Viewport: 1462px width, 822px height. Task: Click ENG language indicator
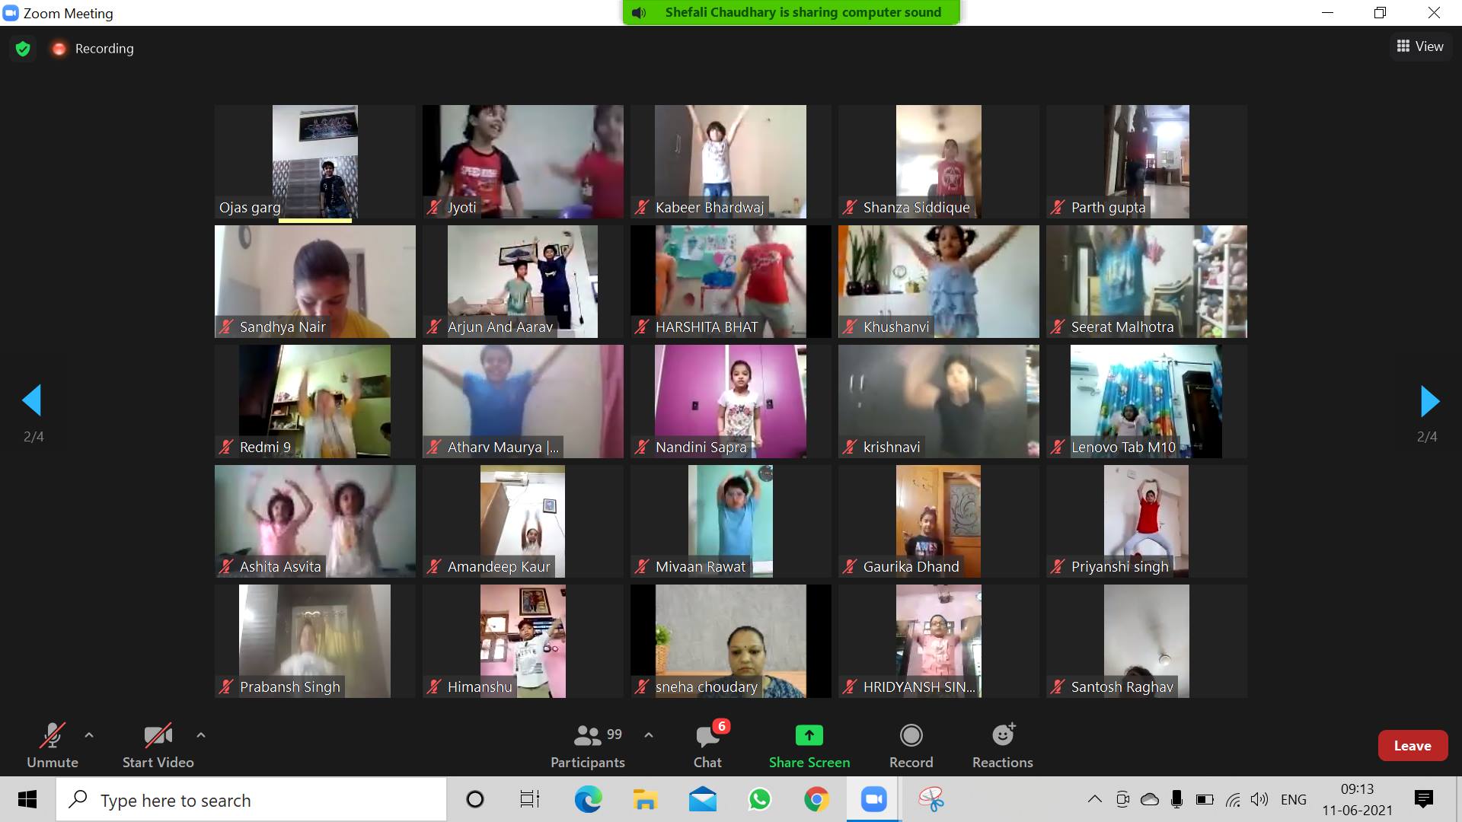coord(1293,799)
